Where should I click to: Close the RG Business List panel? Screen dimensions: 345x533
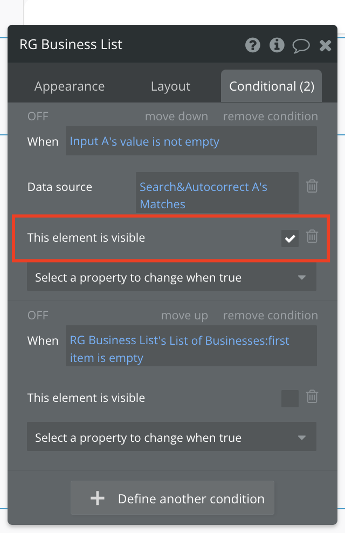[x=325, y=45]
